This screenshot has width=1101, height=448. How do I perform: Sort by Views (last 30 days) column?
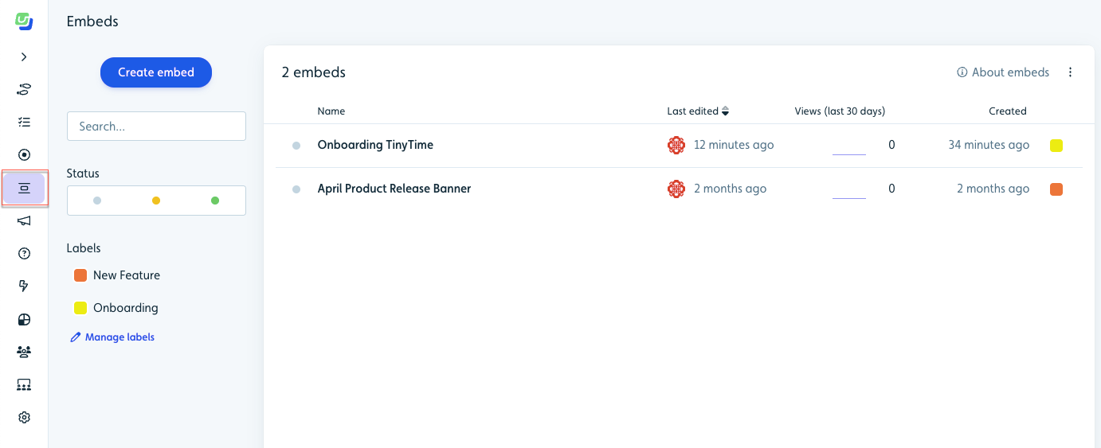840,111
